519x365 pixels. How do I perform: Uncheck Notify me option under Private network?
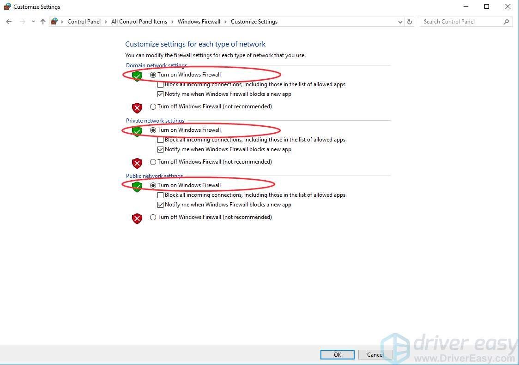tap(161, 149)
